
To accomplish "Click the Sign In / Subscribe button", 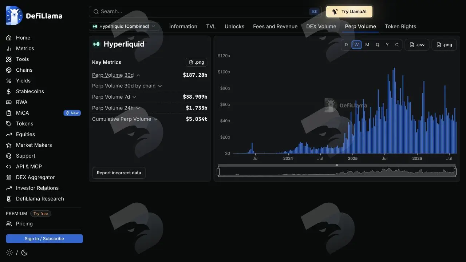I will coord(44,239).
